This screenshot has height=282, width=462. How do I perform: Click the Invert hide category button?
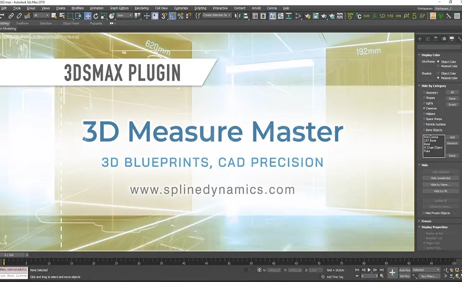[x=452, y=105]
